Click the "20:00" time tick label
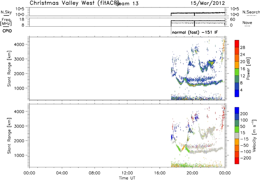This screenshot has height=180, width=260. pos(192,173)
